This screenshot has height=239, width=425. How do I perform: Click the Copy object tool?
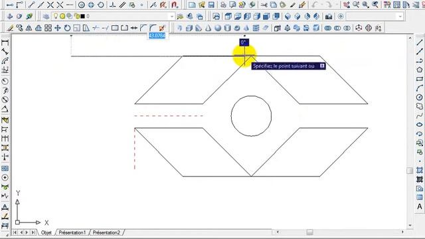(19, 28)
